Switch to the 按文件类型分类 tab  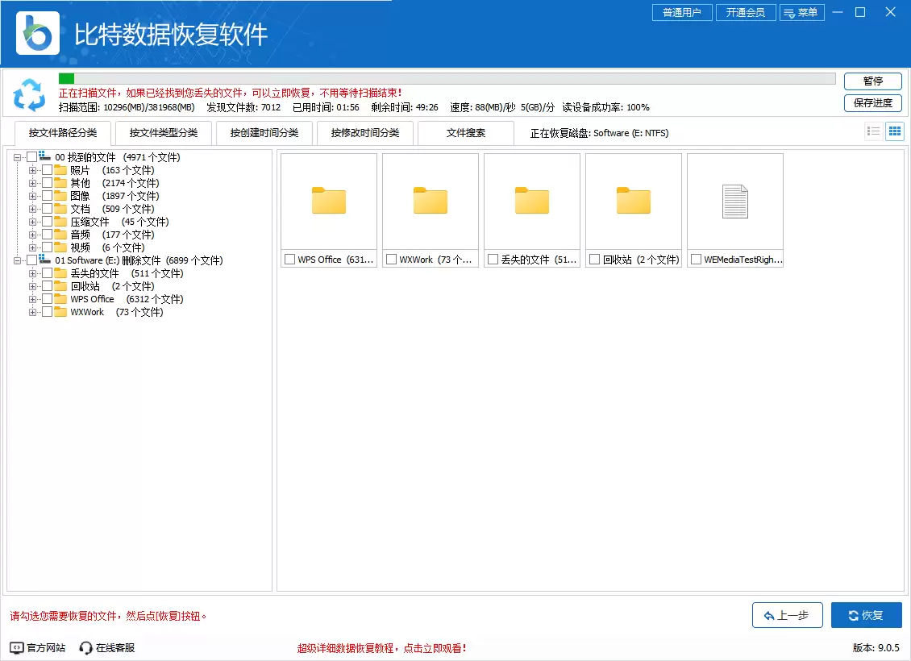162,133
